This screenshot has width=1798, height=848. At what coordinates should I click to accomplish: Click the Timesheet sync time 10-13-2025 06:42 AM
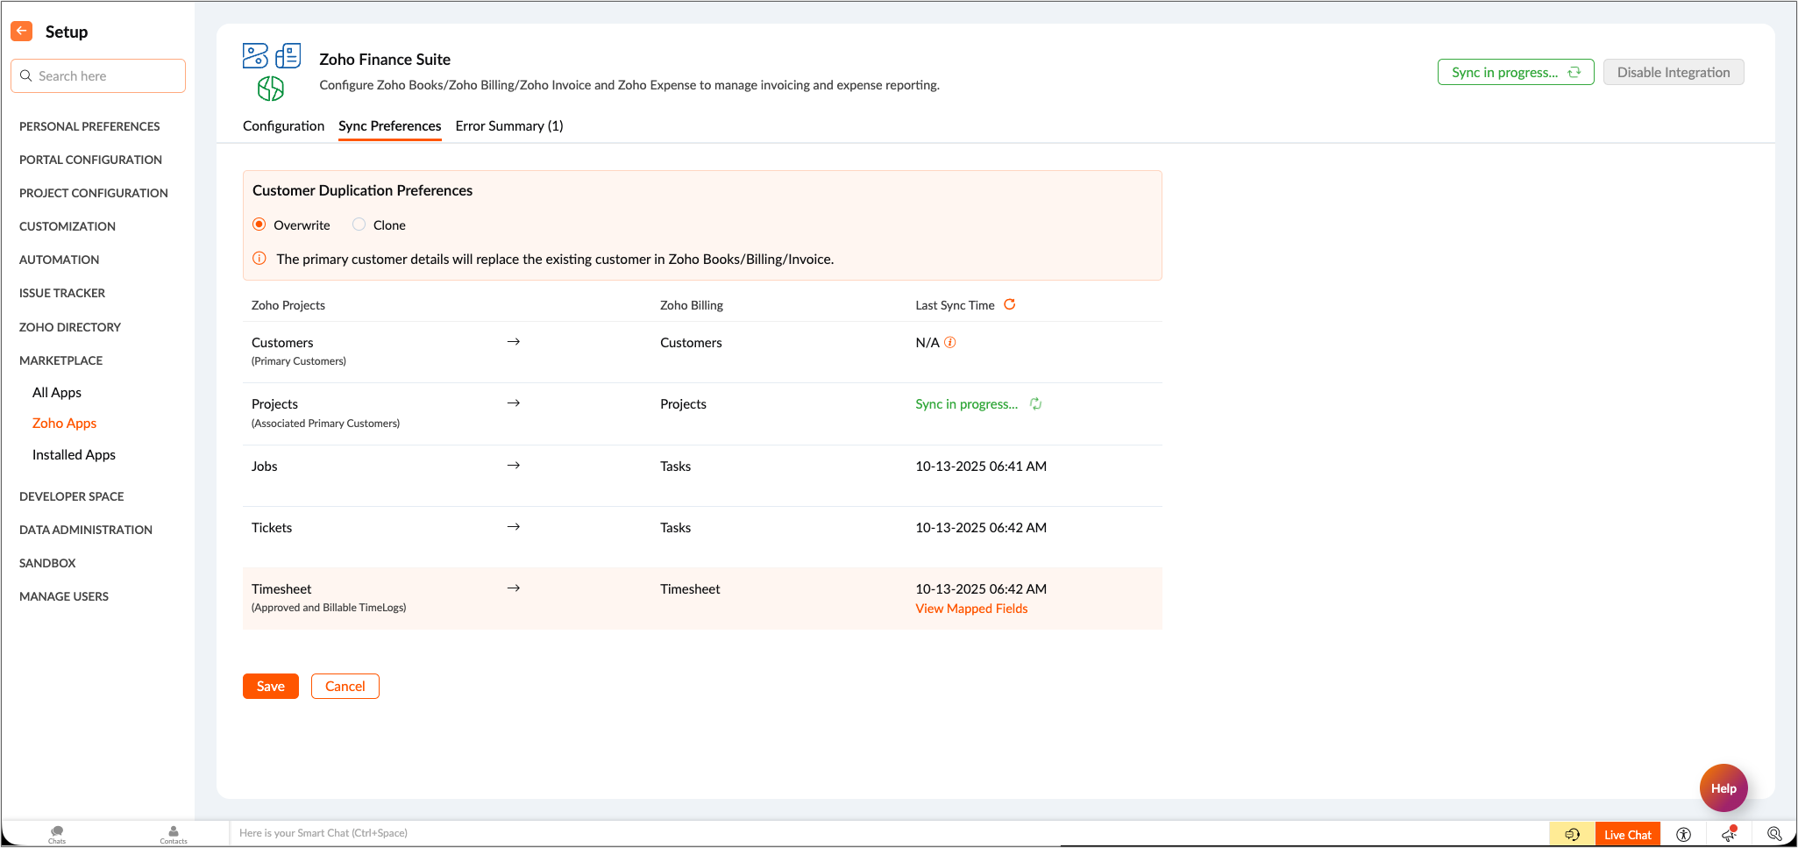[981, 589]
